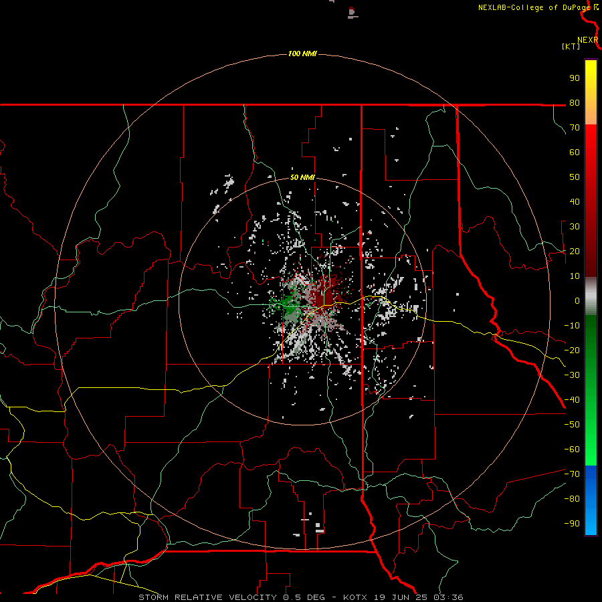
Task: Click the -60 scale value
Action: coord(572,449)
